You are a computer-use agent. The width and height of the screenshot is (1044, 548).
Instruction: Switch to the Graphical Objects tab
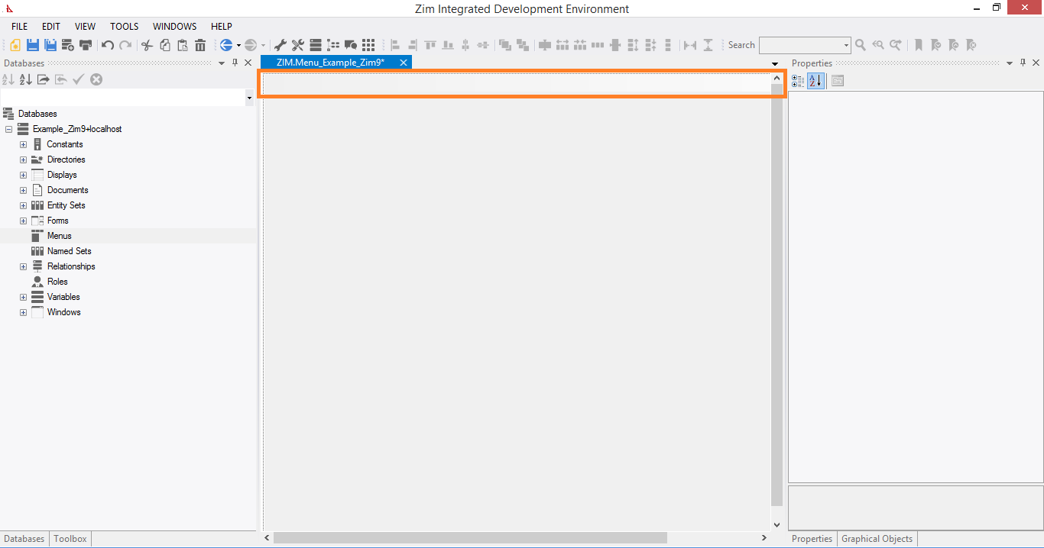click(877, 539)
